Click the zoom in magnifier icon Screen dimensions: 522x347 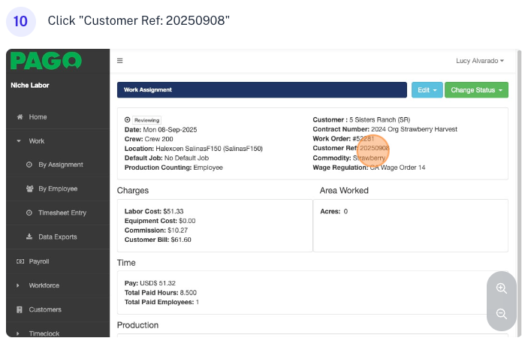pyautogui.click(x=502, y=288)
